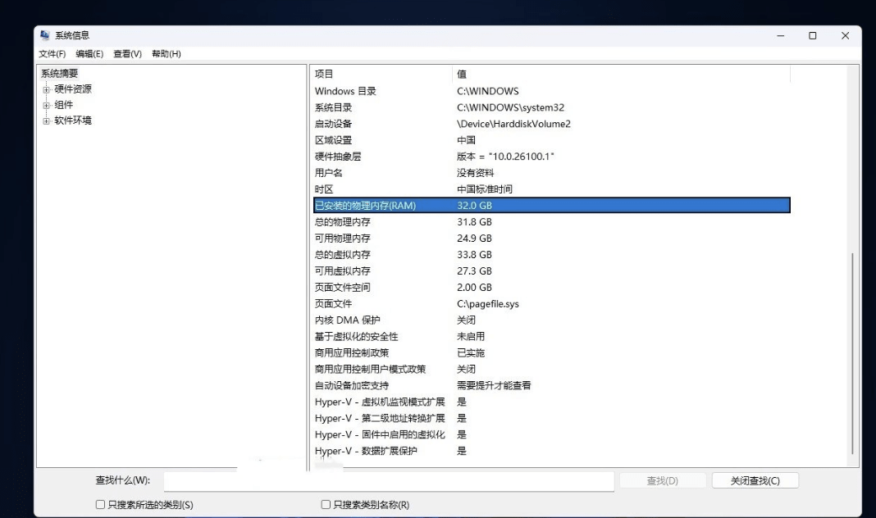
Task: Expand the 组件 tree node
Action: coord(47,105)
